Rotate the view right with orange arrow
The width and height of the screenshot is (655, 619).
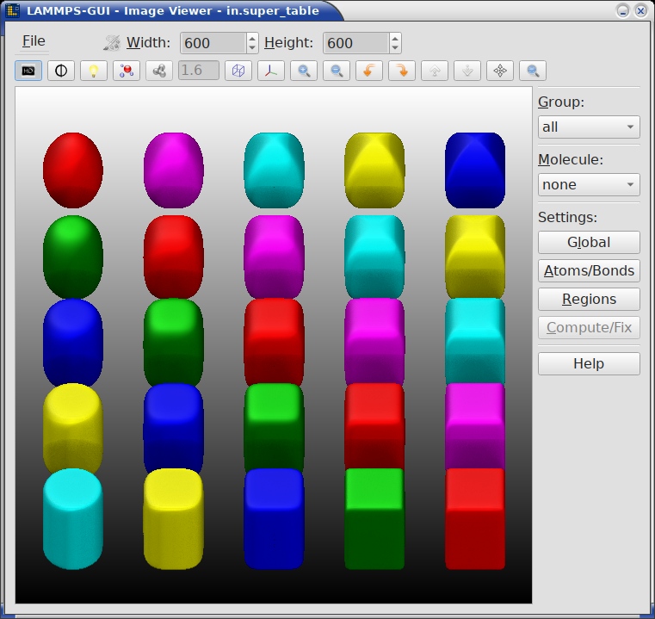click(x=402, y=71)
